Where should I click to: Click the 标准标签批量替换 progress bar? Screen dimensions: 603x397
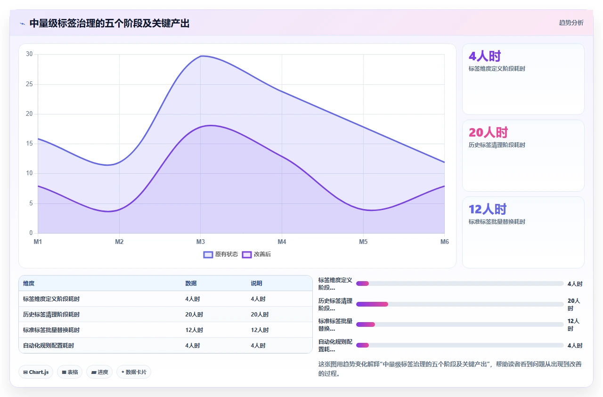click(x=460, y=324)
